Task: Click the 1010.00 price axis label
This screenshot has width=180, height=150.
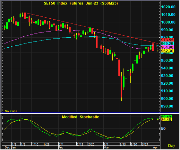Action: pos(168,14)
